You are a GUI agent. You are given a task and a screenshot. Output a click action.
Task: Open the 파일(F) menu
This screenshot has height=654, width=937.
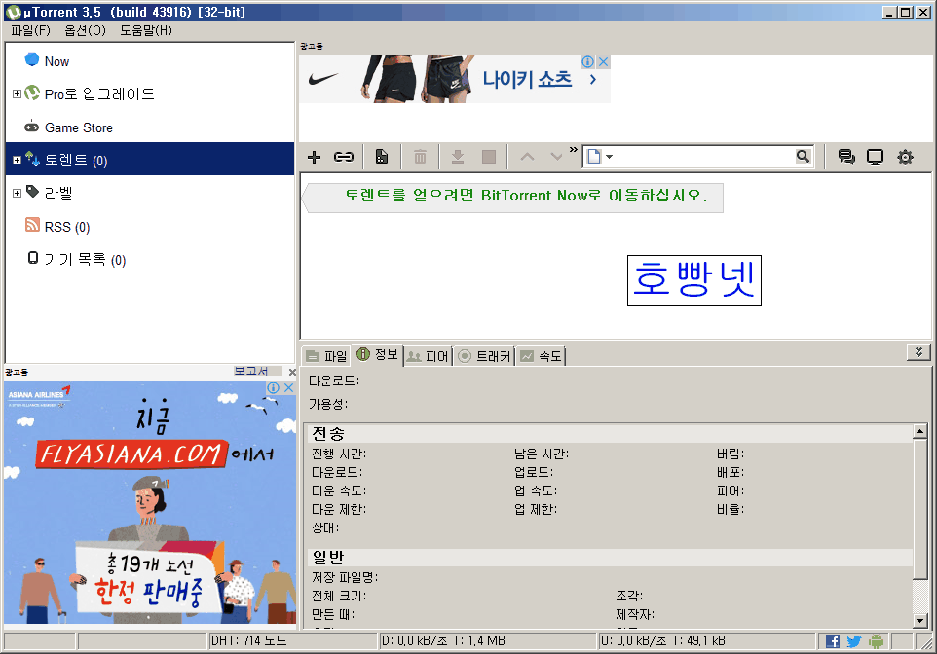point(30,30)
